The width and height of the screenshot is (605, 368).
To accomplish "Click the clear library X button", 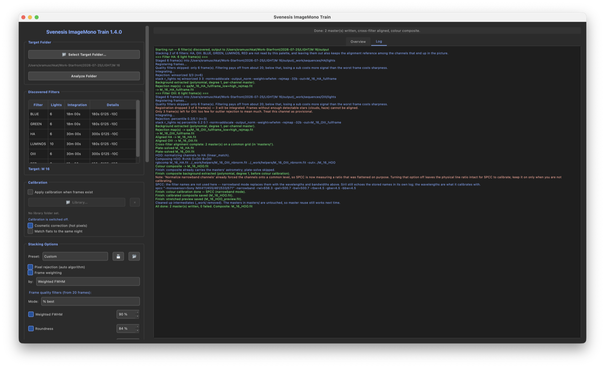I will (x=135, y=203).
